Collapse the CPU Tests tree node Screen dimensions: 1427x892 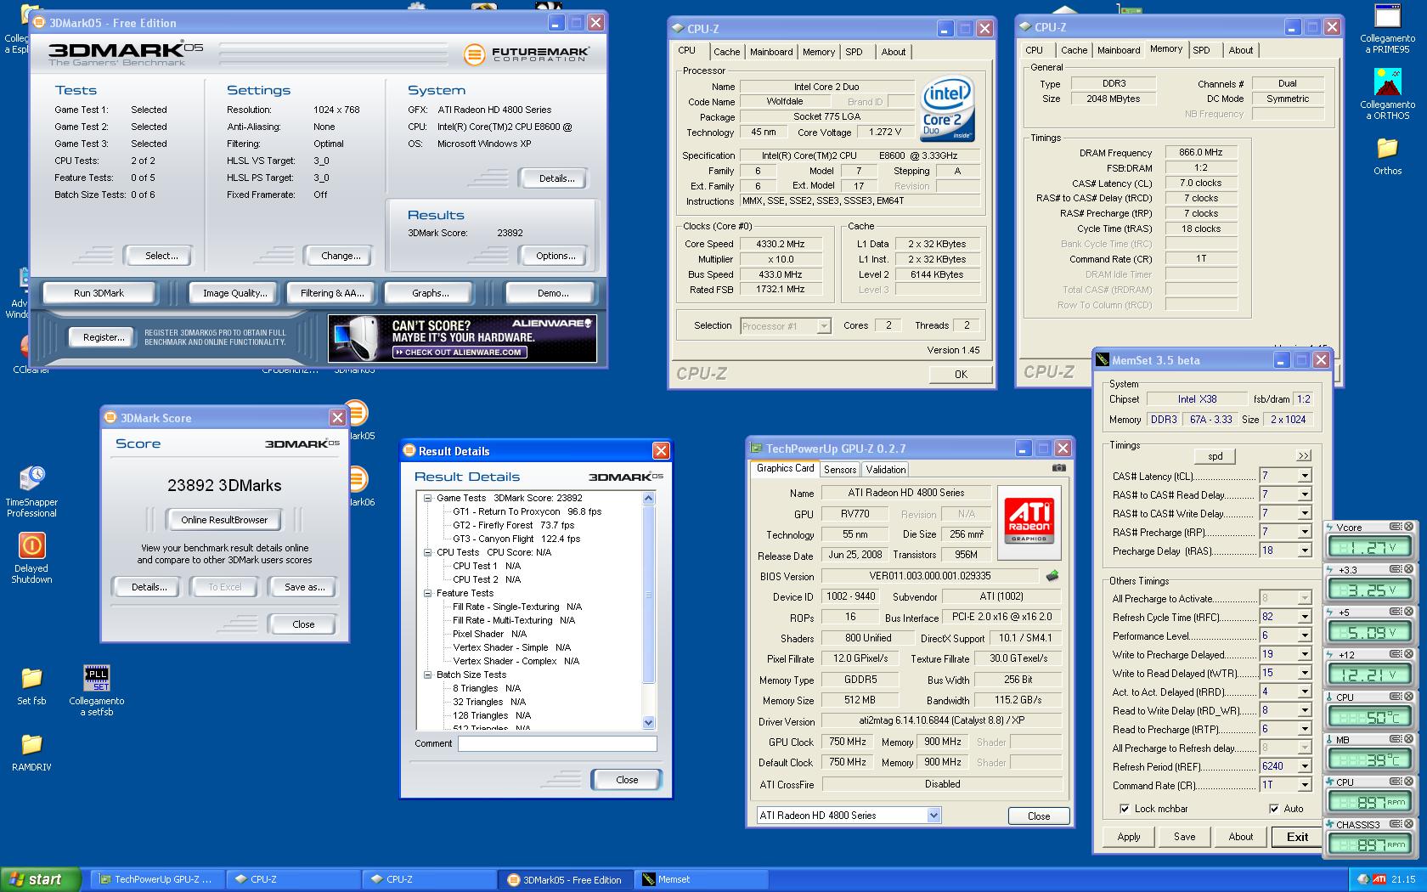[428, 552]
